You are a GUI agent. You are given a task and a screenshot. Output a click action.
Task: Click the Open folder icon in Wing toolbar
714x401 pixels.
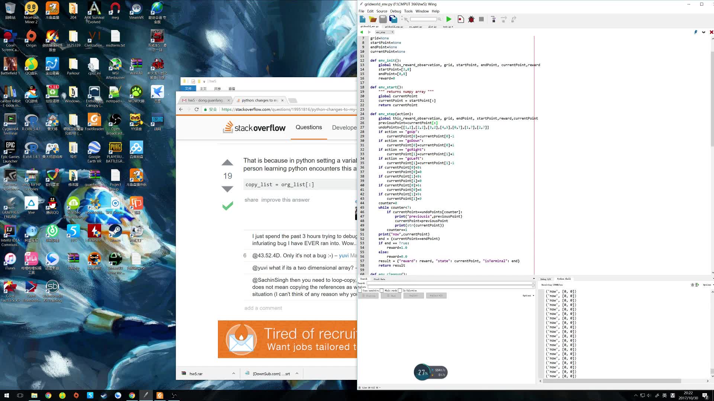pyautogui.click(x=373, y=19)
